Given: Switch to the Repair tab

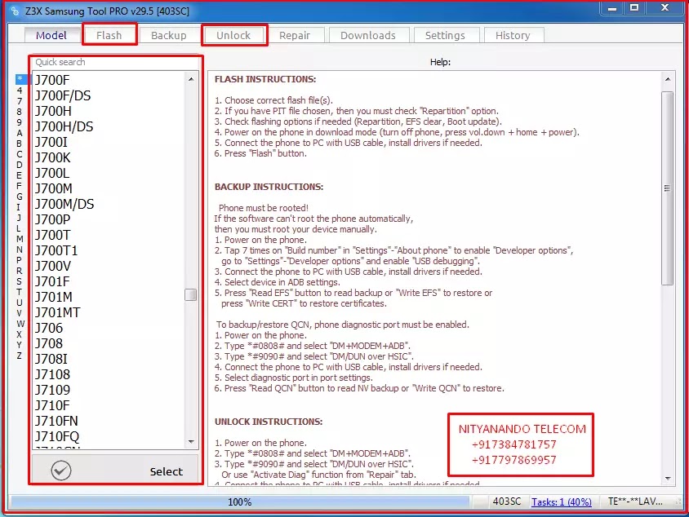Looking at the screenshot, I should (295, 35).
